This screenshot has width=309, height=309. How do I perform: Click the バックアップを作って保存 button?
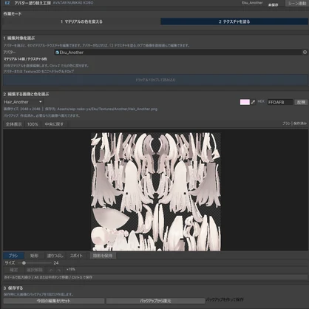[225, 299]
